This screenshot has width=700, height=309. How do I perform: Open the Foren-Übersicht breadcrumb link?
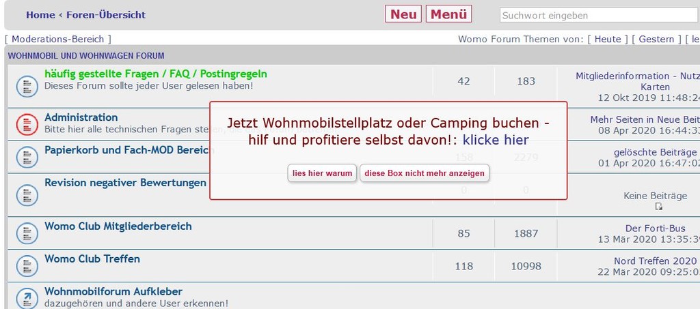[106, 15]
